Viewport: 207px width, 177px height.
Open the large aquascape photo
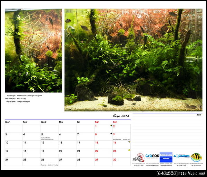tap(133, 60)
